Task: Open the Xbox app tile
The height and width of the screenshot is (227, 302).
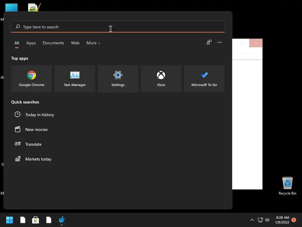Action: point(161,79)
